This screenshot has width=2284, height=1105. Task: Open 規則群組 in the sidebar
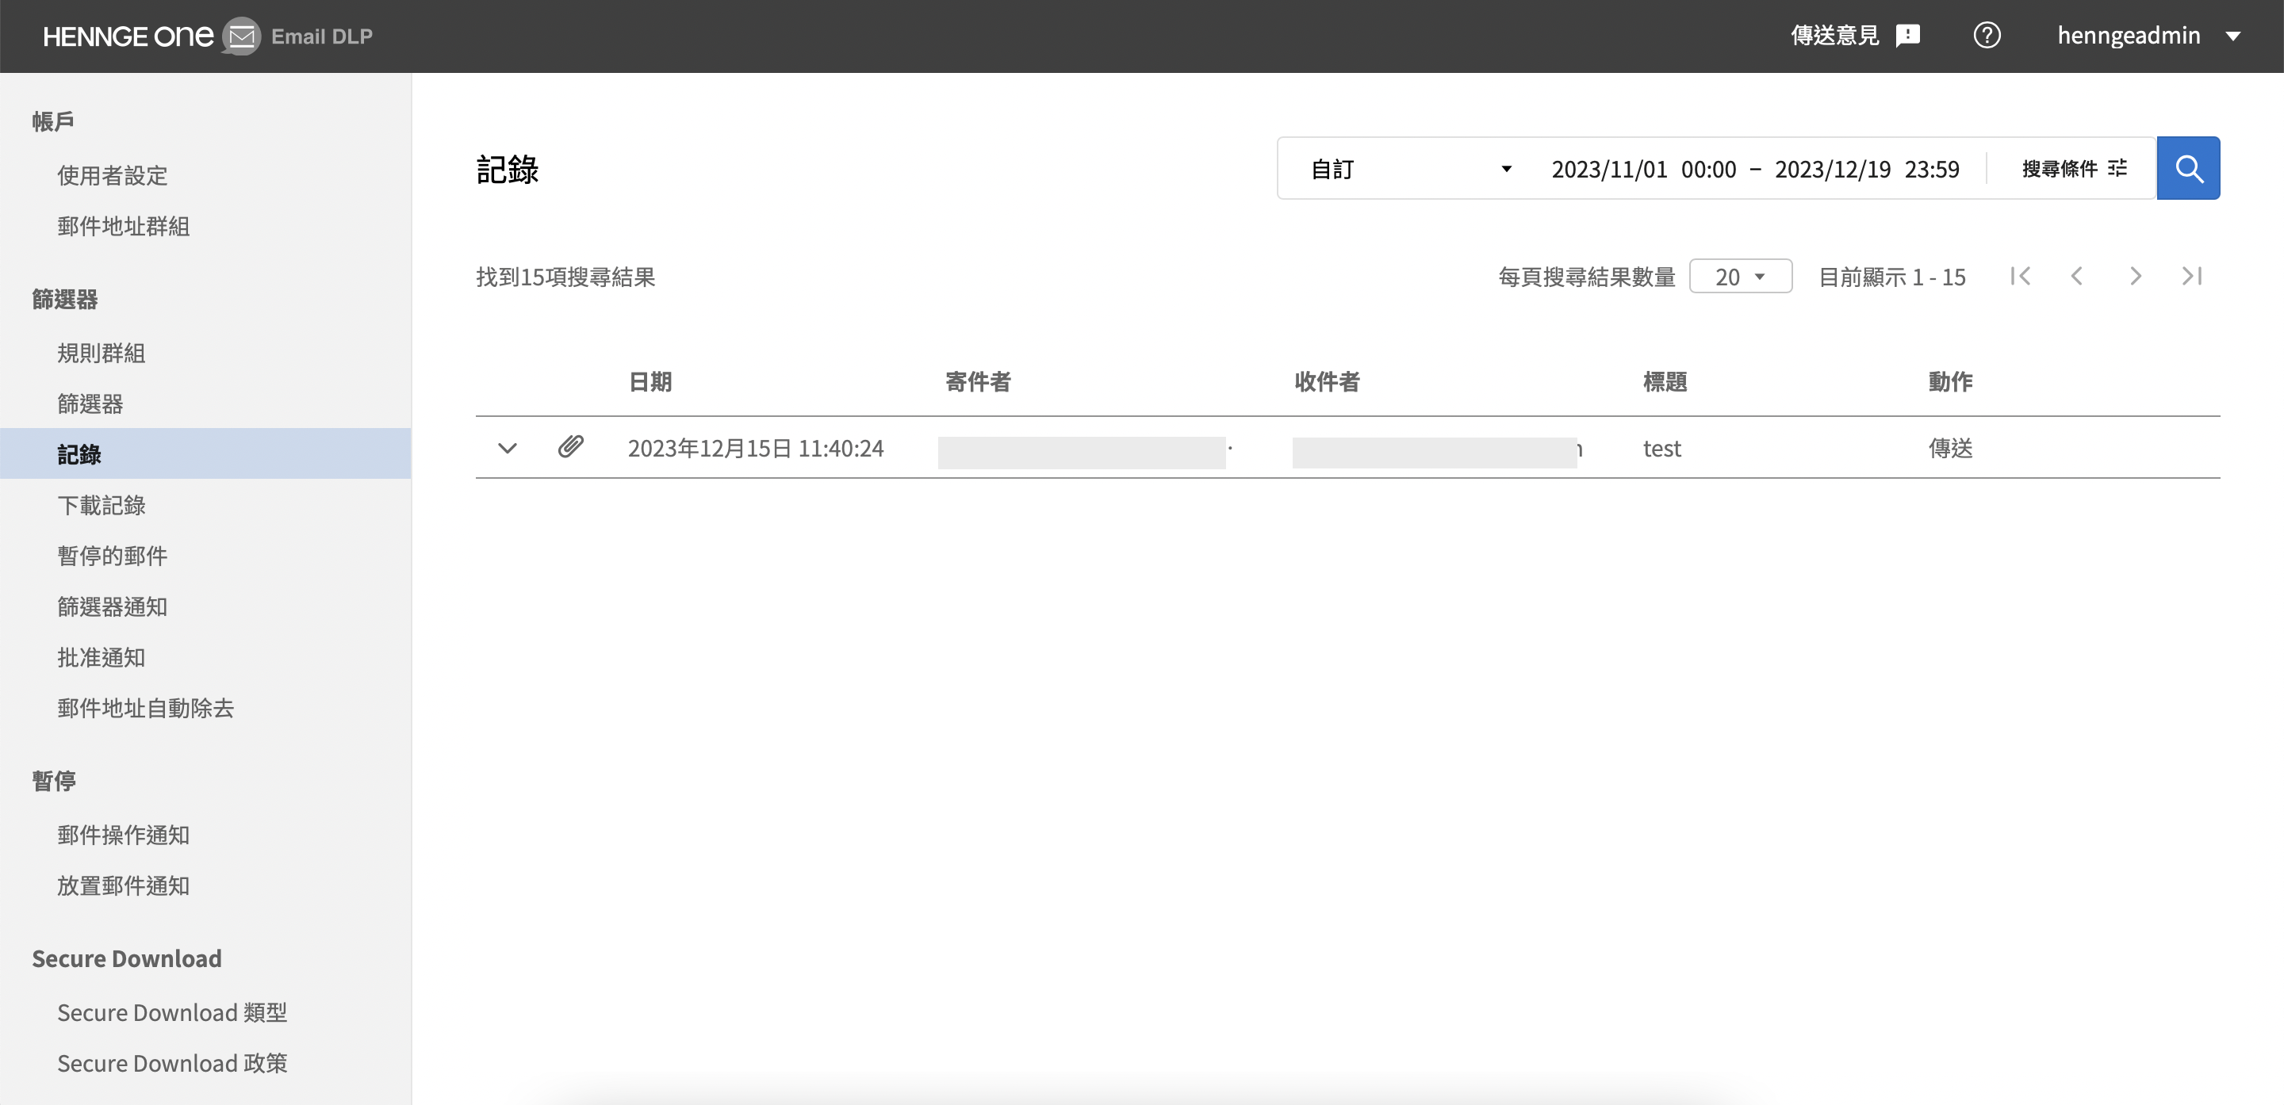[x=101, y=353]
